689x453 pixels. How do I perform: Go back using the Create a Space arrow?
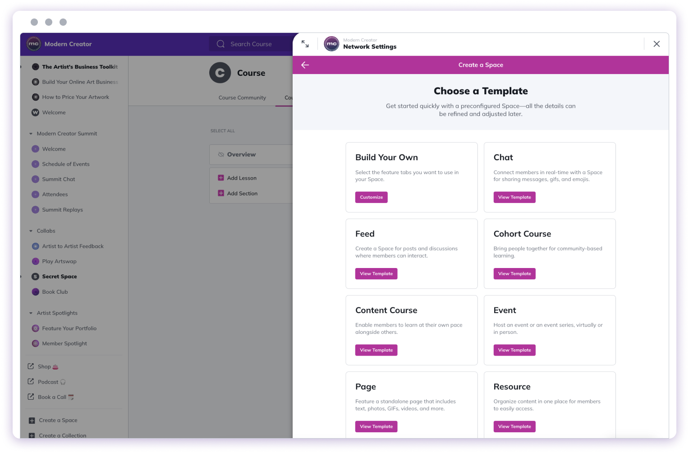coord(305,65)
